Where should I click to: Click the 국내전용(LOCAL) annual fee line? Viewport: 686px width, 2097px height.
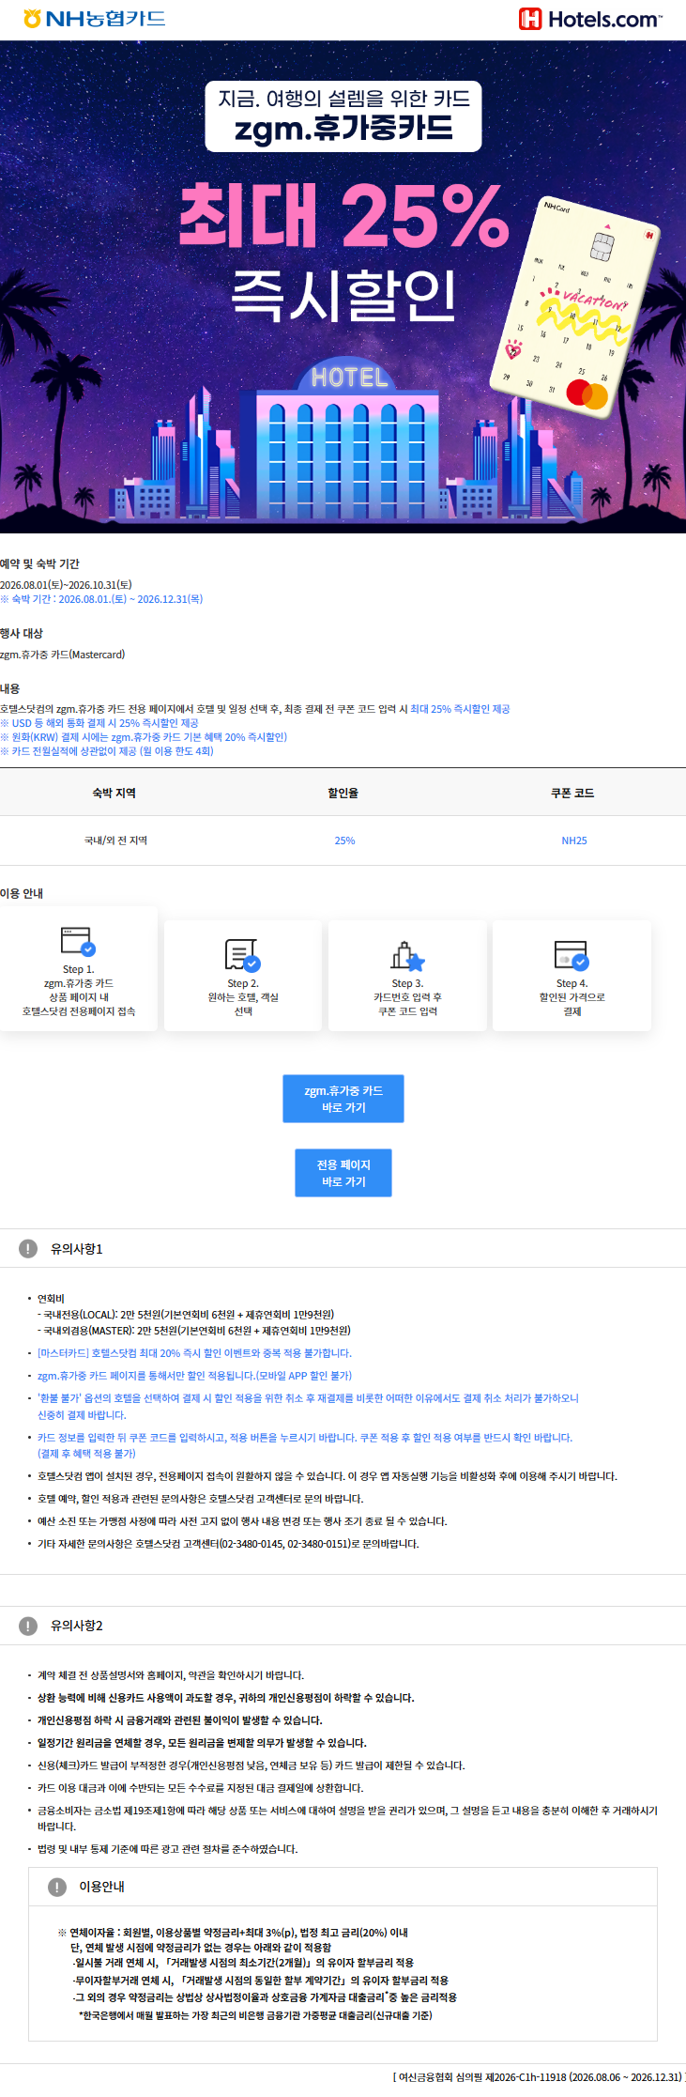[x=186, y=1315]
